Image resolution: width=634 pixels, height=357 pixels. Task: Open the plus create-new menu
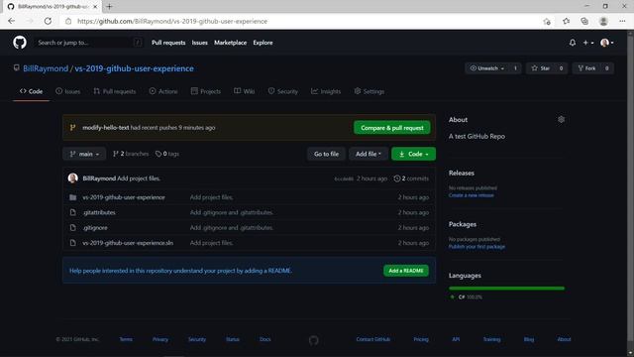[x=587, y=43]
